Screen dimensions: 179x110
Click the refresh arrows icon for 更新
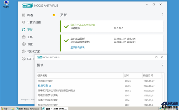(24, 30)
